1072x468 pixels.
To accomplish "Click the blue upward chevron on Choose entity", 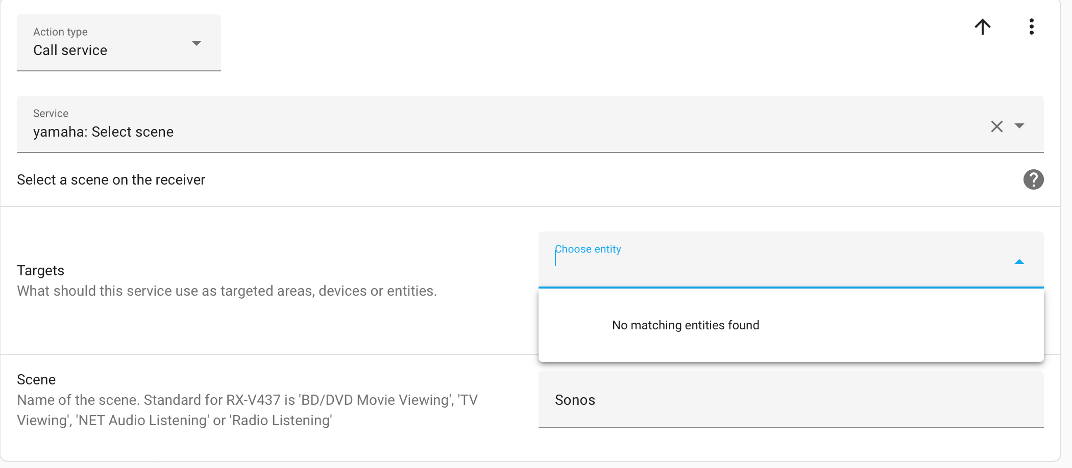I will coord(1019,262).
